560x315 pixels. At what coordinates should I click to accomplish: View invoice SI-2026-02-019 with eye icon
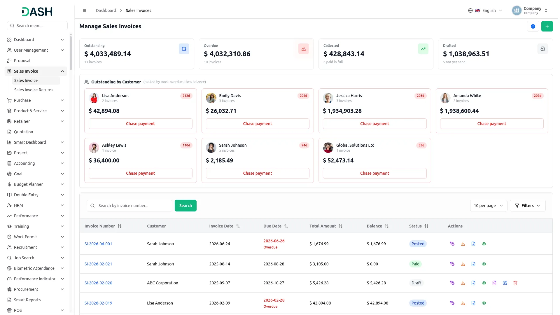(x=484, y=303)
